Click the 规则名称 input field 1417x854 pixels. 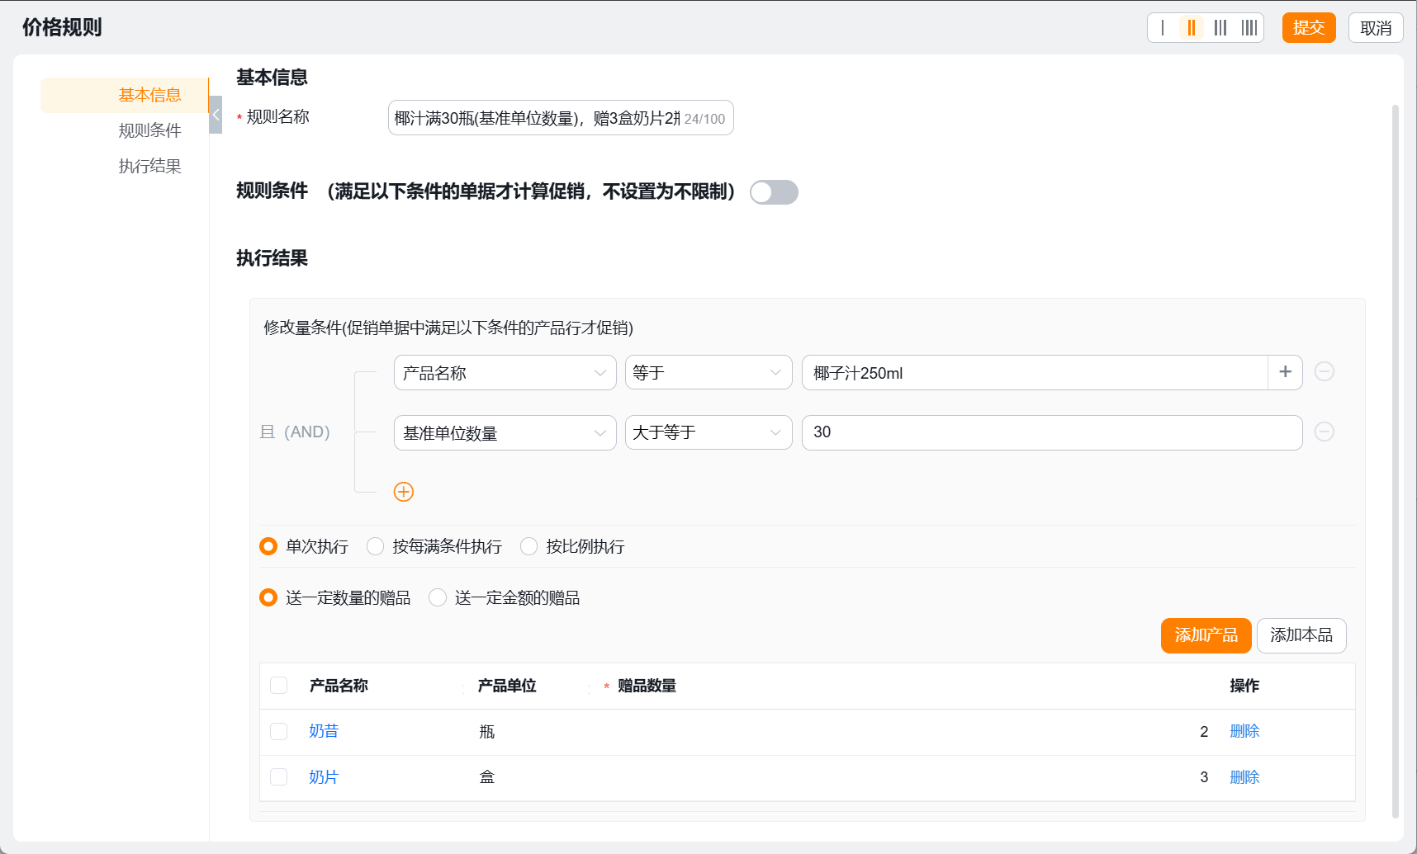pos(561,118)
